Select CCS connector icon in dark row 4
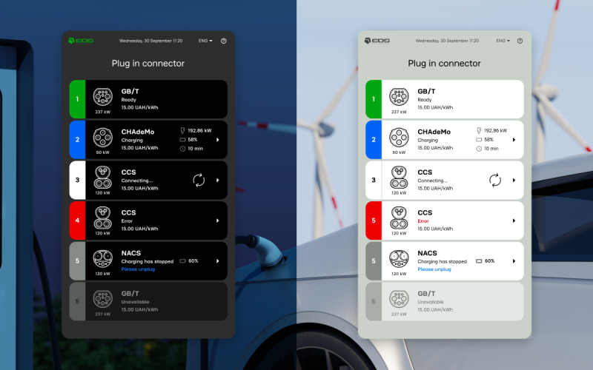This screenshot has width=593, height=370. pos(103,218)
